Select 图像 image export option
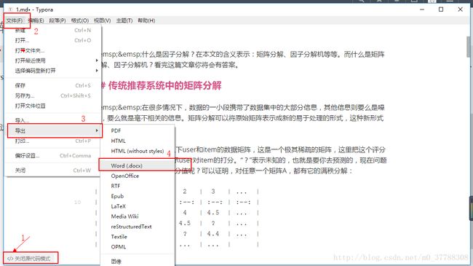 (138, 262)
